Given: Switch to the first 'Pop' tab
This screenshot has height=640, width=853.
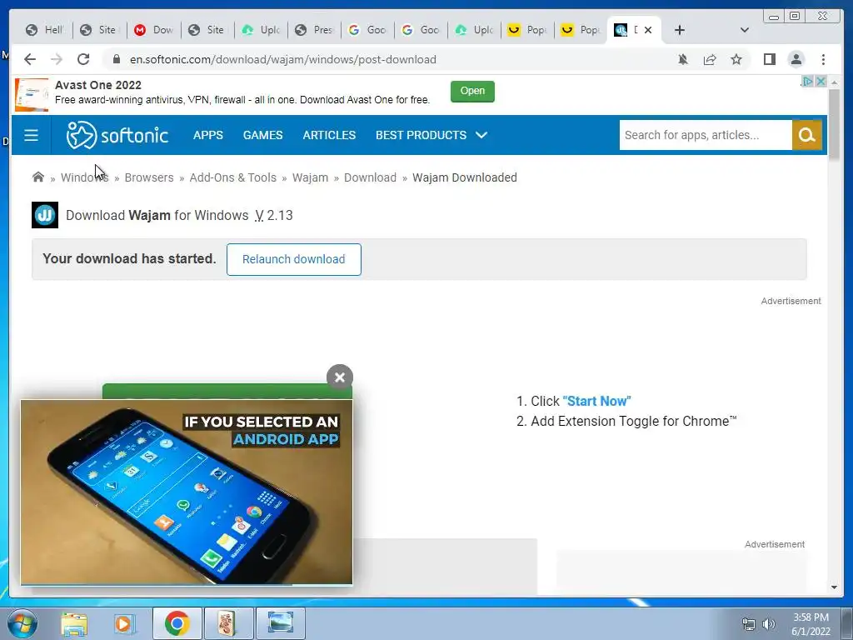Looking at the screenshot, I should [527, 30].
